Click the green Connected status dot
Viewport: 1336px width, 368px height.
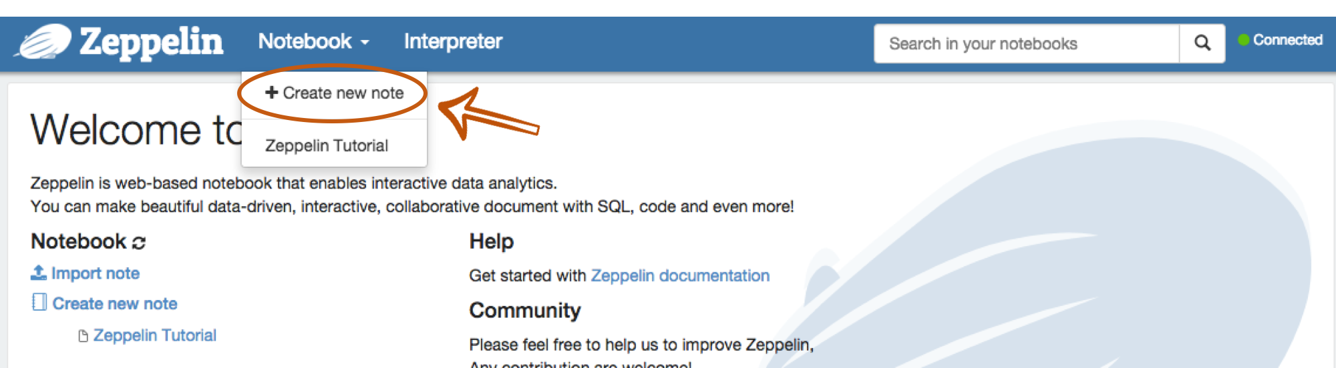pos(1243,40)
